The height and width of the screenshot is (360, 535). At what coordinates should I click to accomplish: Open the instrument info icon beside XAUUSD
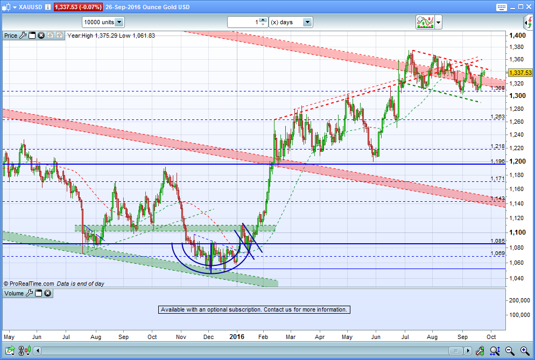pos(48,7)
